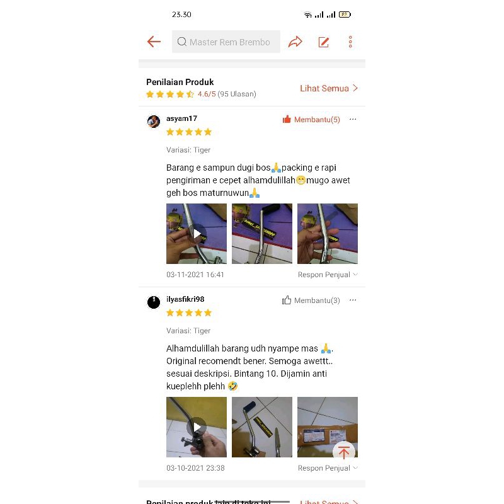Screen dimensions: 504x504
Task: Open the third photo in asyam17's review
Action: point(328,234)
